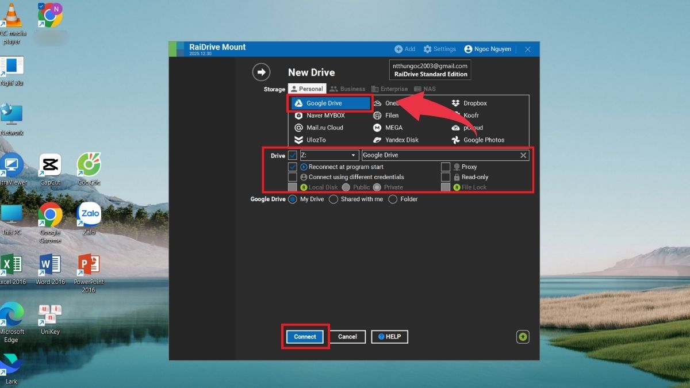Uncheck the Drive letter checkbox

293,155
